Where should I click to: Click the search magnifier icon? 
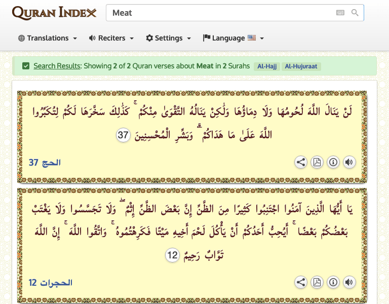point(355,13)
